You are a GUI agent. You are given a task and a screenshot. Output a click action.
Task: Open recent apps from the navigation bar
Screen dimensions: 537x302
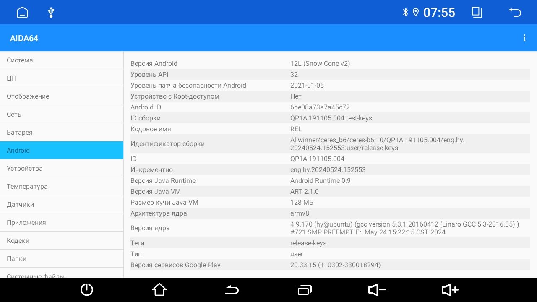(305, 289)
